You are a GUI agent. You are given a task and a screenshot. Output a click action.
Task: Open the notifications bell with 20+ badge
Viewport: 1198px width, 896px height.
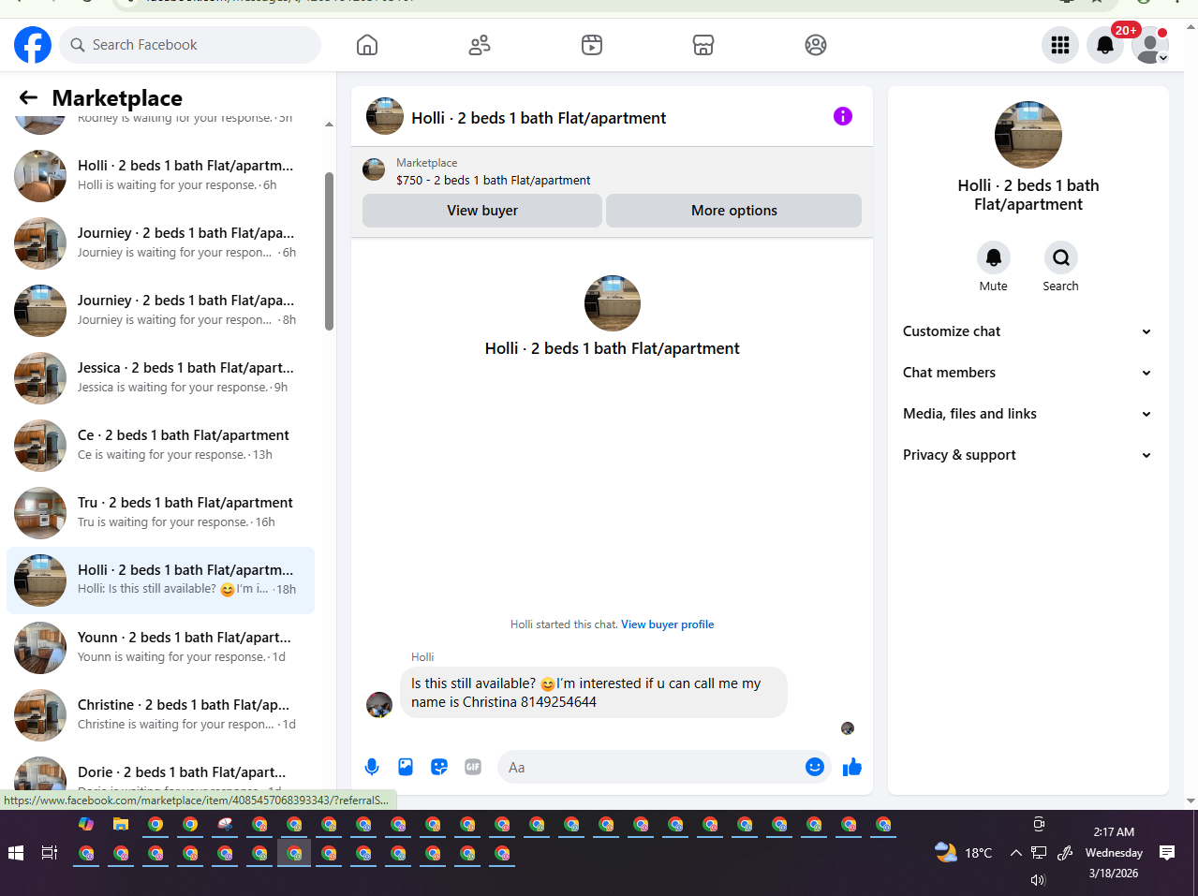tap(1105, 45)
